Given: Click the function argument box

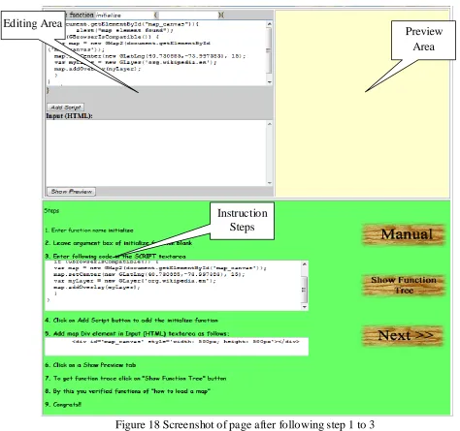Looking at the screenshot, I should coord(188,15).
